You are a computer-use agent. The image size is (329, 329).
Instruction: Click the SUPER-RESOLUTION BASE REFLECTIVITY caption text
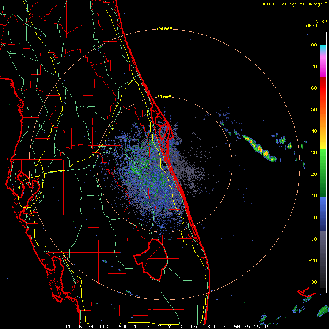115,326
